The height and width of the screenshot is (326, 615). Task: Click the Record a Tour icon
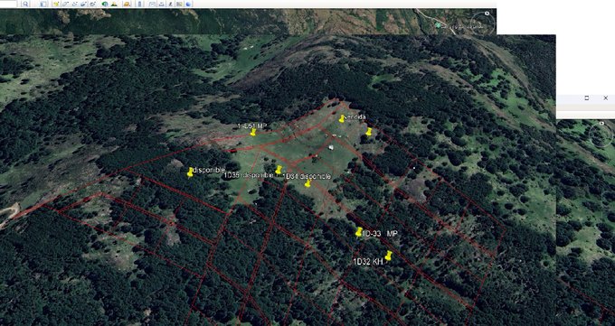point(92,4)
